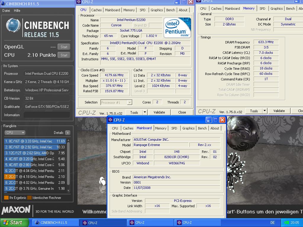Click Grafikkarte GeForce GTX 580 field

pos(47,106)
